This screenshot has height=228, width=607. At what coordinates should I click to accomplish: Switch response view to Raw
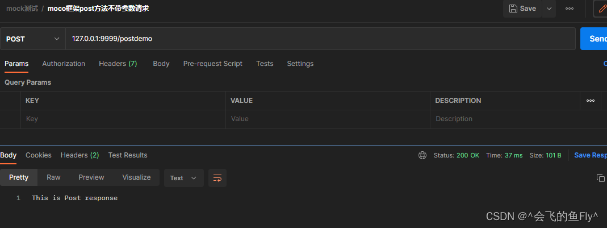click(x=53, y=177)
